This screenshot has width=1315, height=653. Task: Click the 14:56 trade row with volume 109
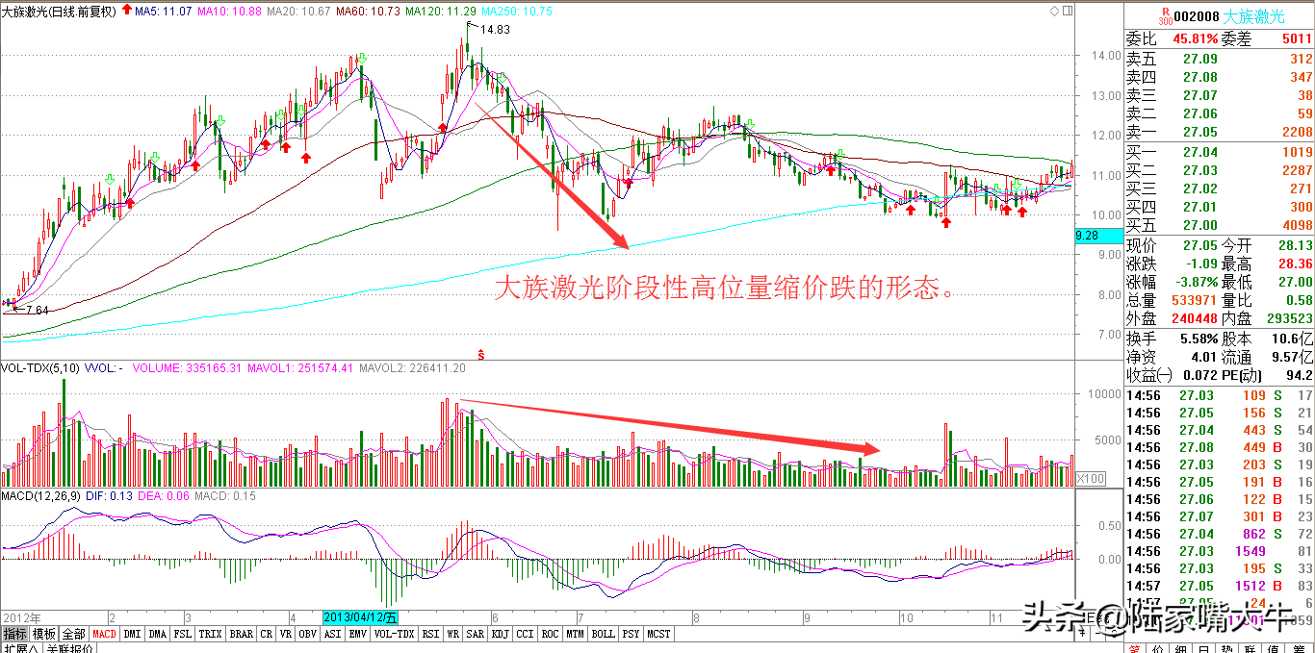tap(1221, 395)
